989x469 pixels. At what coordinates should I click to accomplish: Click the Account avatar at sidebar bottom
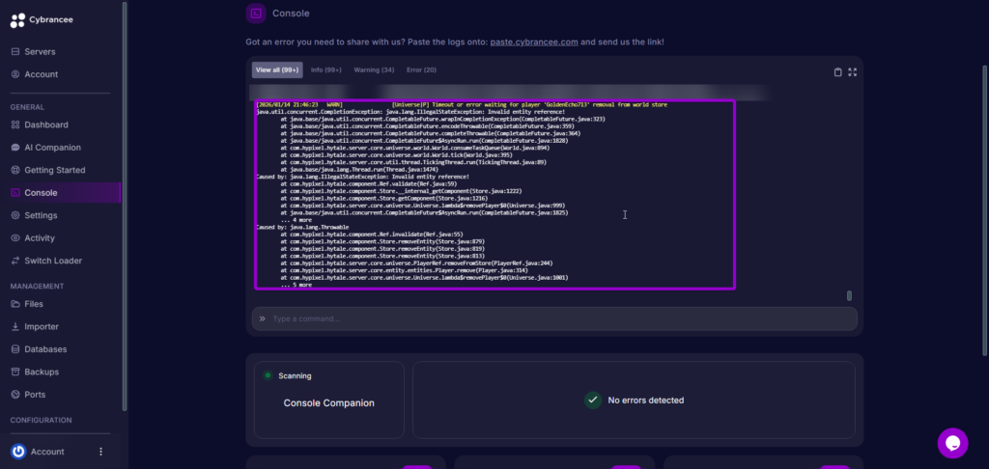point(18,452)
